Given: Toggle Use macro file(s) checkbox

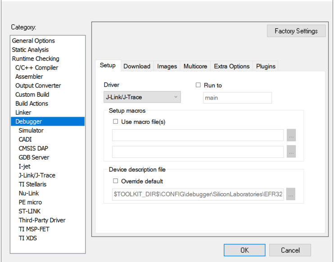Looking at the screenshot, I should pos(116,122).
